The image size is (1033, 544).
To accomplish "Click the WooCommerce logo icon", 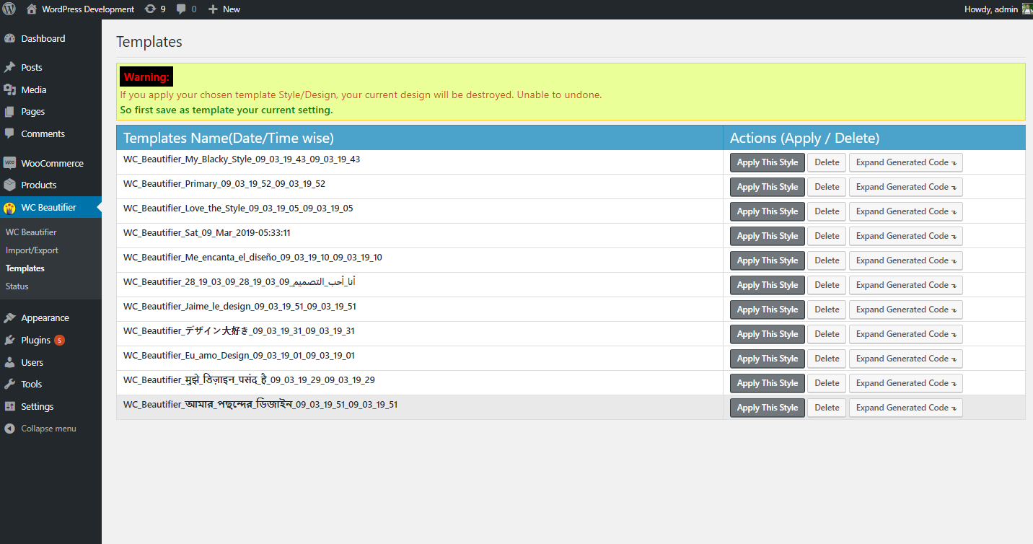I will [x=9, y=163].
